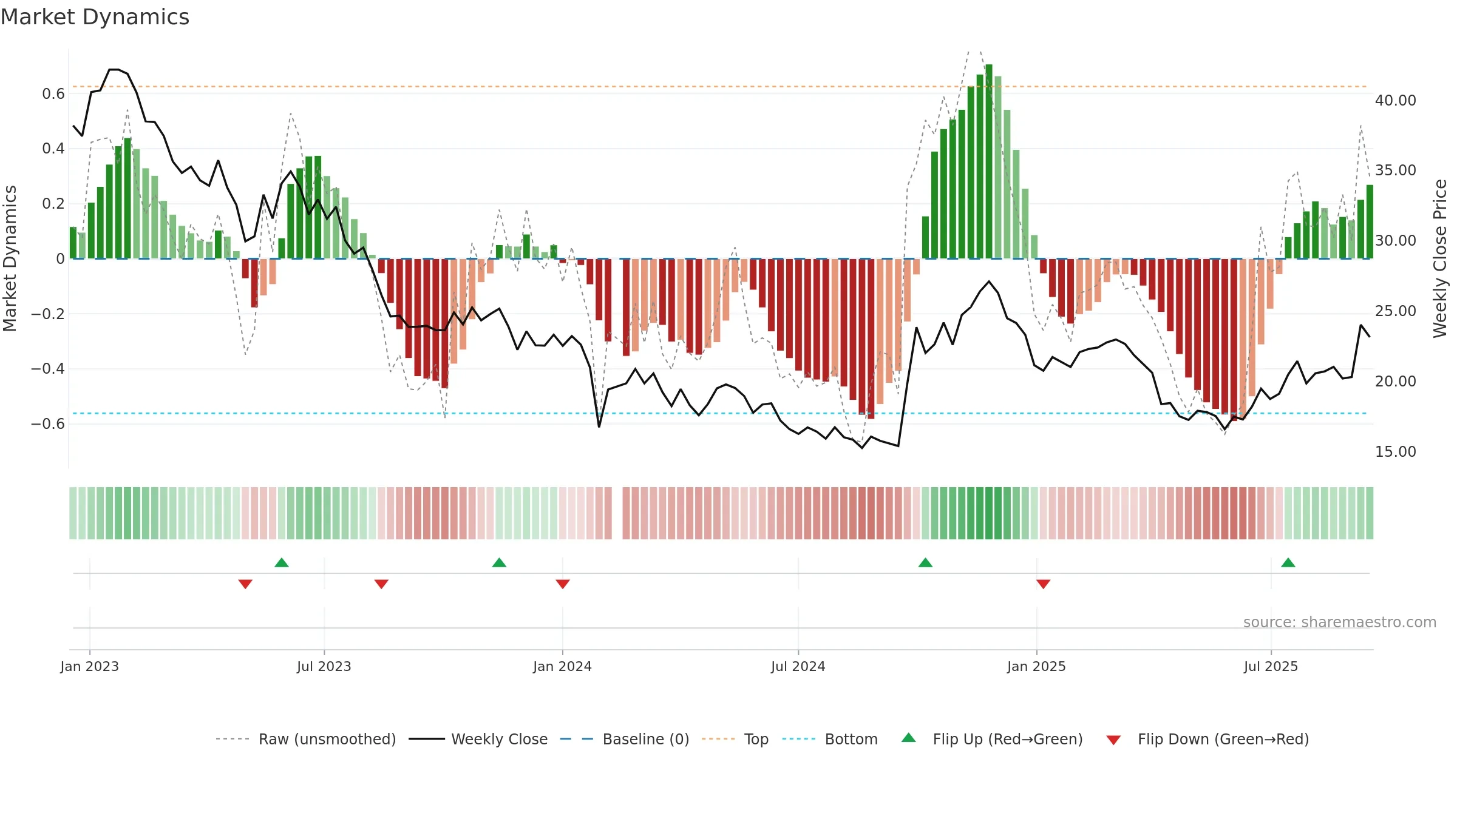Click the −0.6 left axis tick

[48, 424]
